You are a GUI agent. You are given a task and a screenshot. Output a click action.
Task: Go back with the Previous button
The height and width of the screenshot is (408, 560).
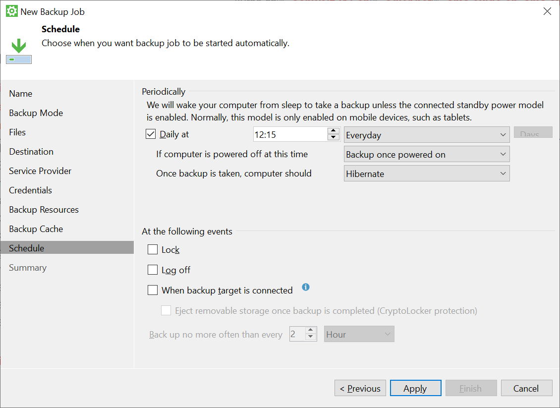click(360, 388)
